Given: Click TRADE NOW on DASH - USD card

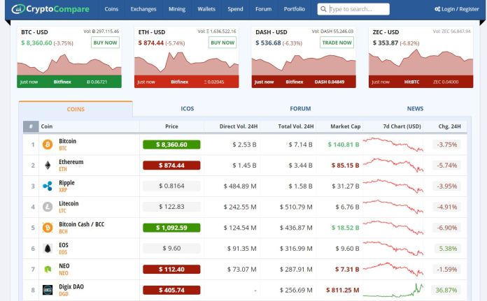Looking at the screenshot, I should coord(337,43).
